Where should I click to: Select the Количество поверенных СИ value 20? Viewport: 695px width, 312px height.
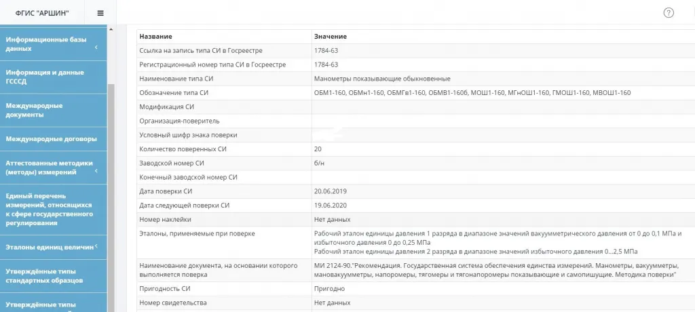point(318,149)
